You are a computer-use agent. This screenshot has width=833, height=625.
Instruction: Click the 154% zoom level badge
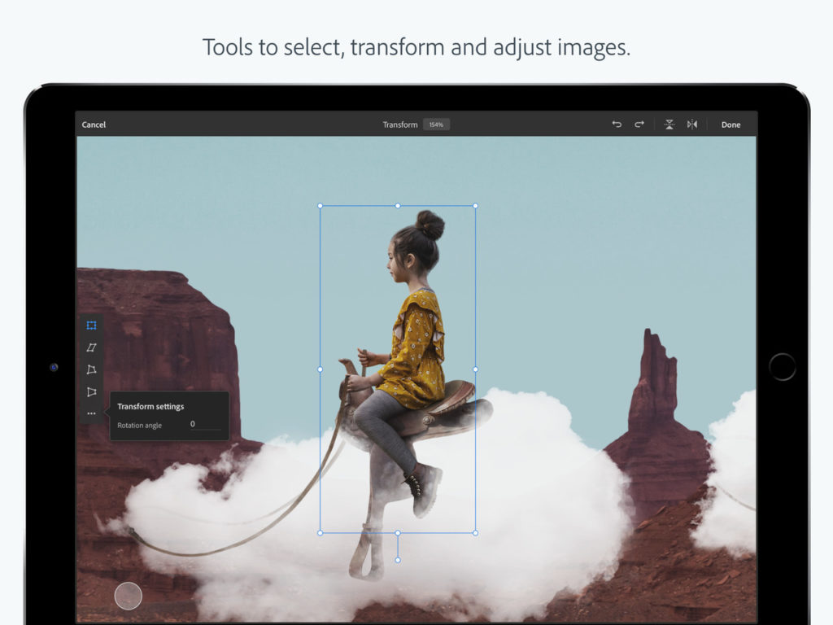coord(436,124)
